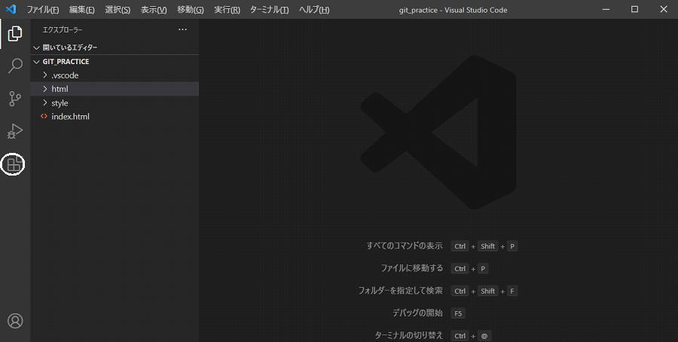
Task: Open the Run and Debug view icon
Action: [x=15, y=131]
